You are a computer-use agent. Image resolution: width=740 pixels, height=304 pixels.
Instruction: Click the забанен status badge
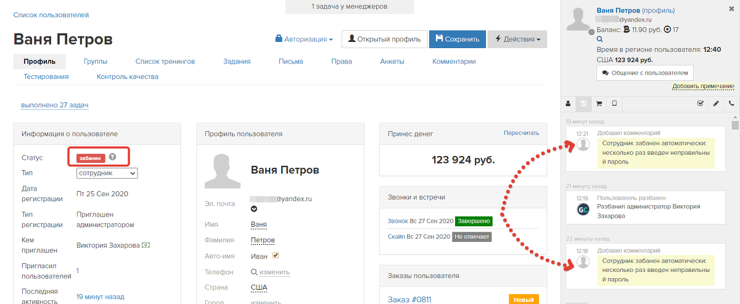coord(91,158)
